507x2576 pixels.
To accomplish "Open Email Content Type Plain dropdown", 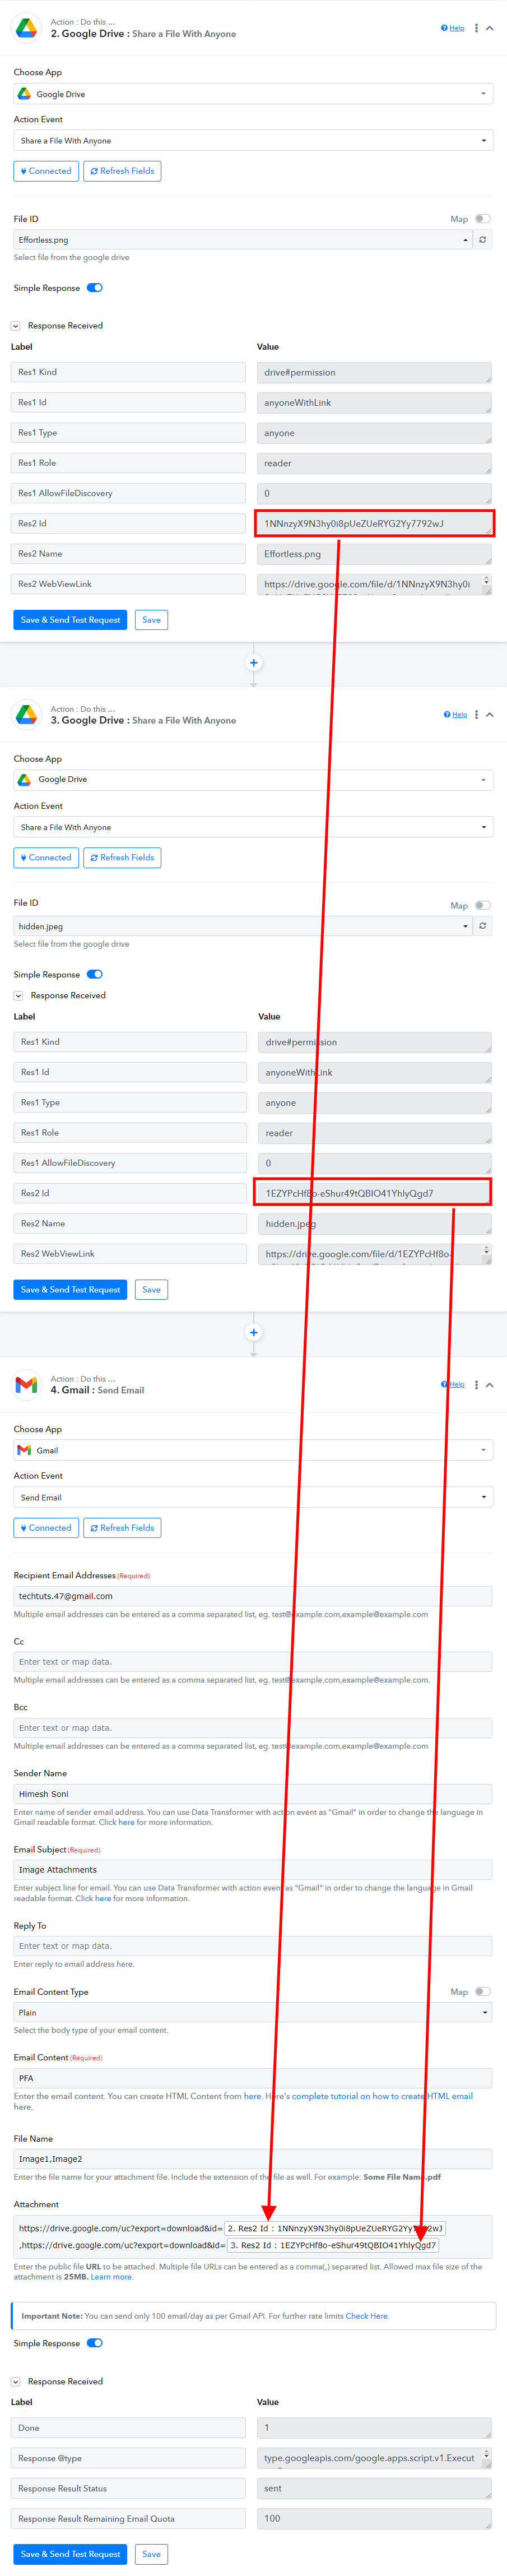I will [x=253, y=2013].
